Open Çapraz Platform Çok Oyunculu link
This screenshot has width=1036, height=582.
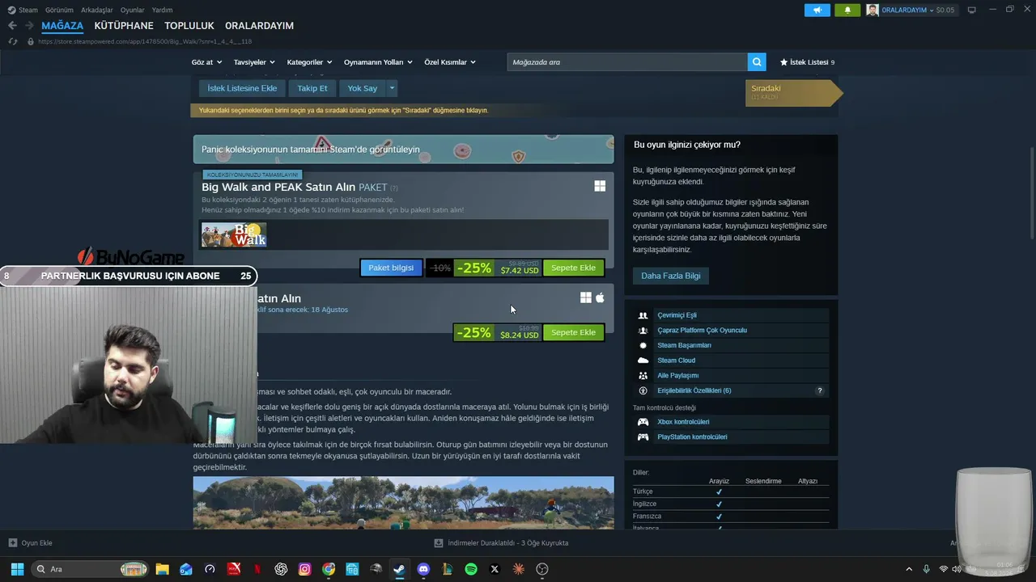(702, 331)
